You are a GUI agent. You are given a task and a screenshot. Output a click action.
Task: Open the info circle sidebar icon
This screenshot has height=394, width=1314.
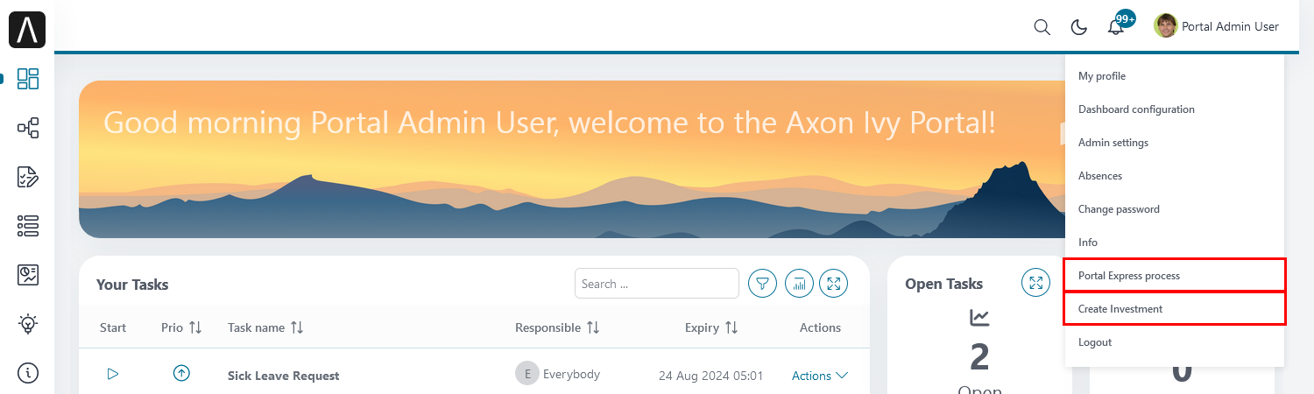point(28,373)
